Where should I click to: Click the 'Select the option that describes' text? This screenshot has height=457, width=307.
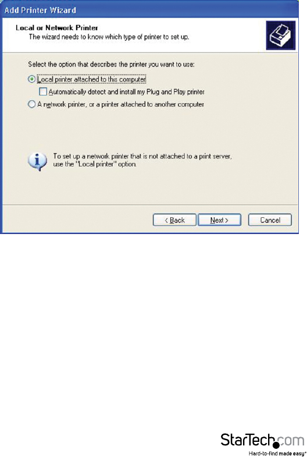(x=111, y=65)
